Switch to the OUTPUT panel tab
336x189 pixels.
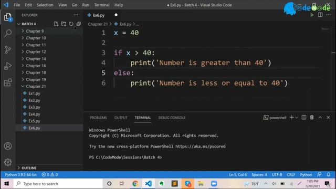point(121,118)
